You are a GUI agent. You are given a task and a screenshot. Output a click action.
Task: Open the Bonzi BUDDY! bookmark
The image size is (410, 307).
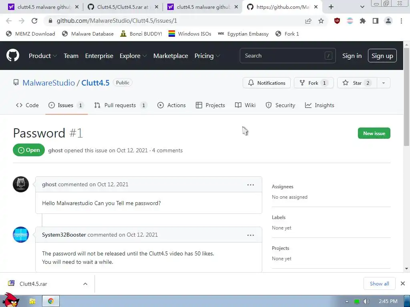tap(141, 34)
